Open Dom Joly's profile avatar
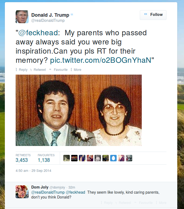Screen dimensions: 184x209 (22, 191)
